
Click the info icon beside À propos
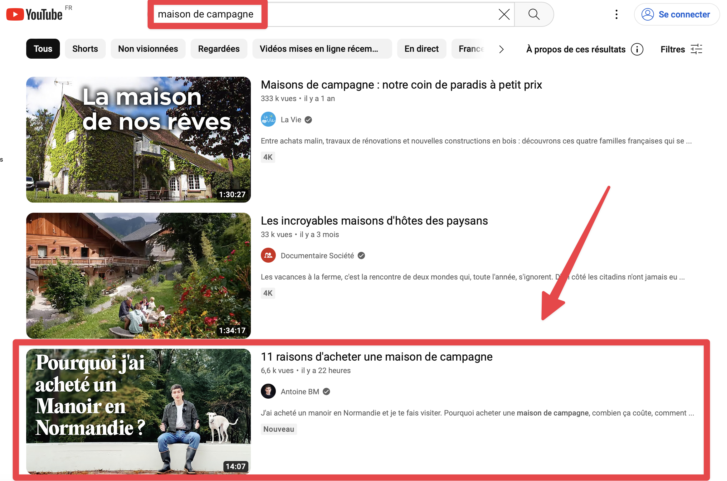[637, 49]
